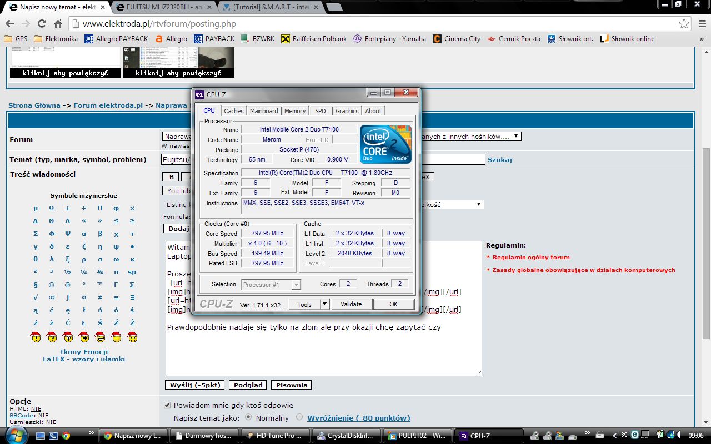Click the Pisownia spell-check button
Screen dimensions: 711x444
[x=291, y=385]
